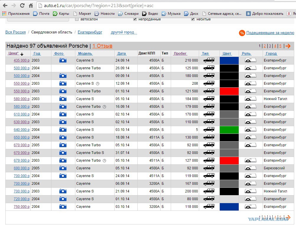Open photo of 640 000 Cayenne S listing
The image size is (296, 228).
(63, 130)
